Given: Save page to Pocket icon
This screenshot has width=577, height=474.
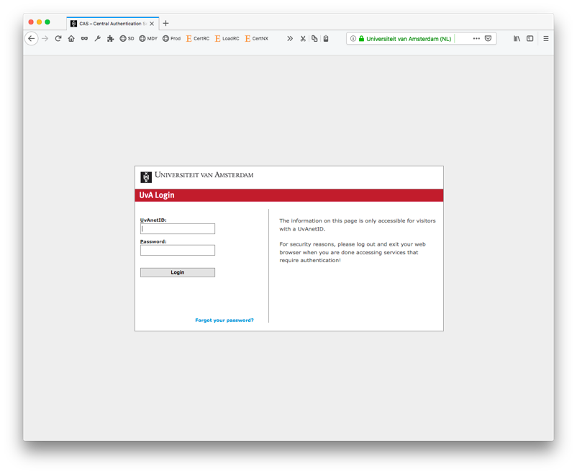Looking at the screenshot, I should coord(488,38).
